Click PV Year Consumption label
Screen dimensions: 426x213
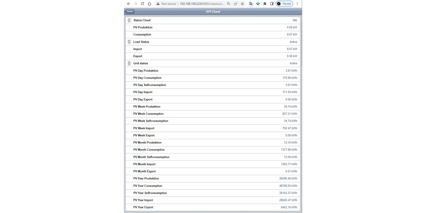tap(148, 186)
